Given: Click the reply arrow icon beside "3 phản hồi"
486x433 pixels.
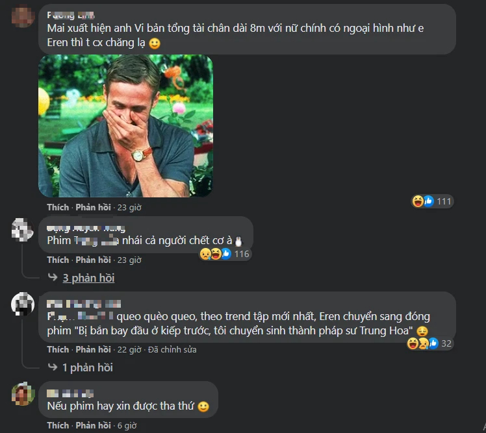Looking at the screenshot, I should click(53, 278).
